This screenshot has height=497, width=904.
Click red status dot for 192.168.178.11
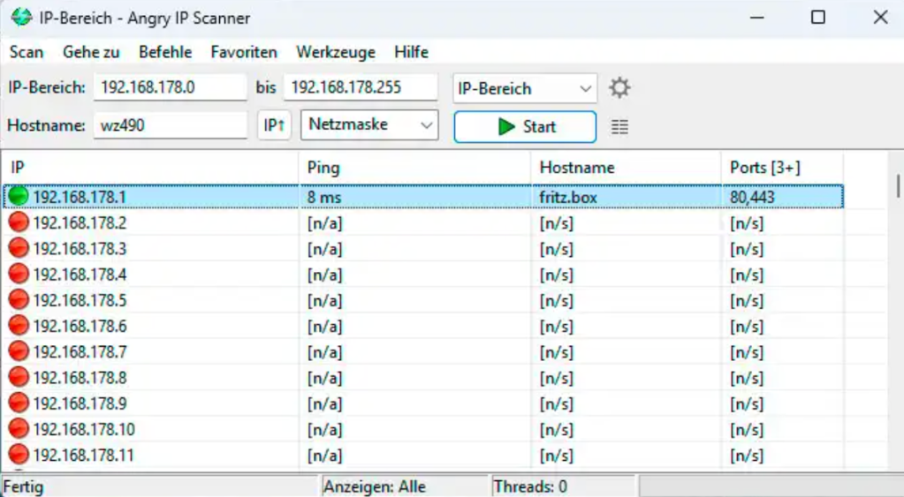[19, 456]
